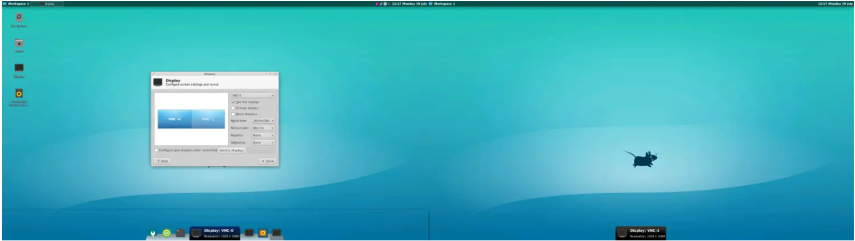Click the Identify Displays button
This screenshot has height=241, width=855.
click(231, 150)
